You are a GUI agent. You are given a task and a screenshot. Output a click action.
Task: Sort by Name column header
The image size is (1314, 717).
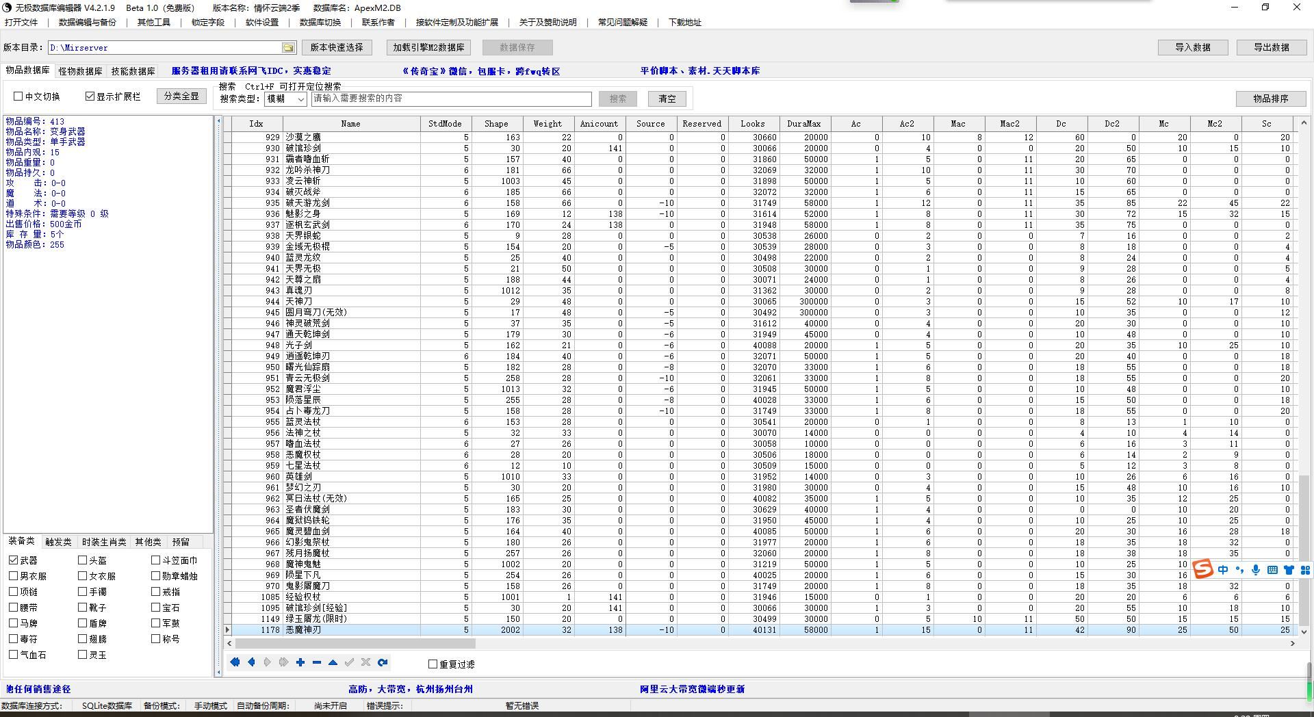[351, 124]
